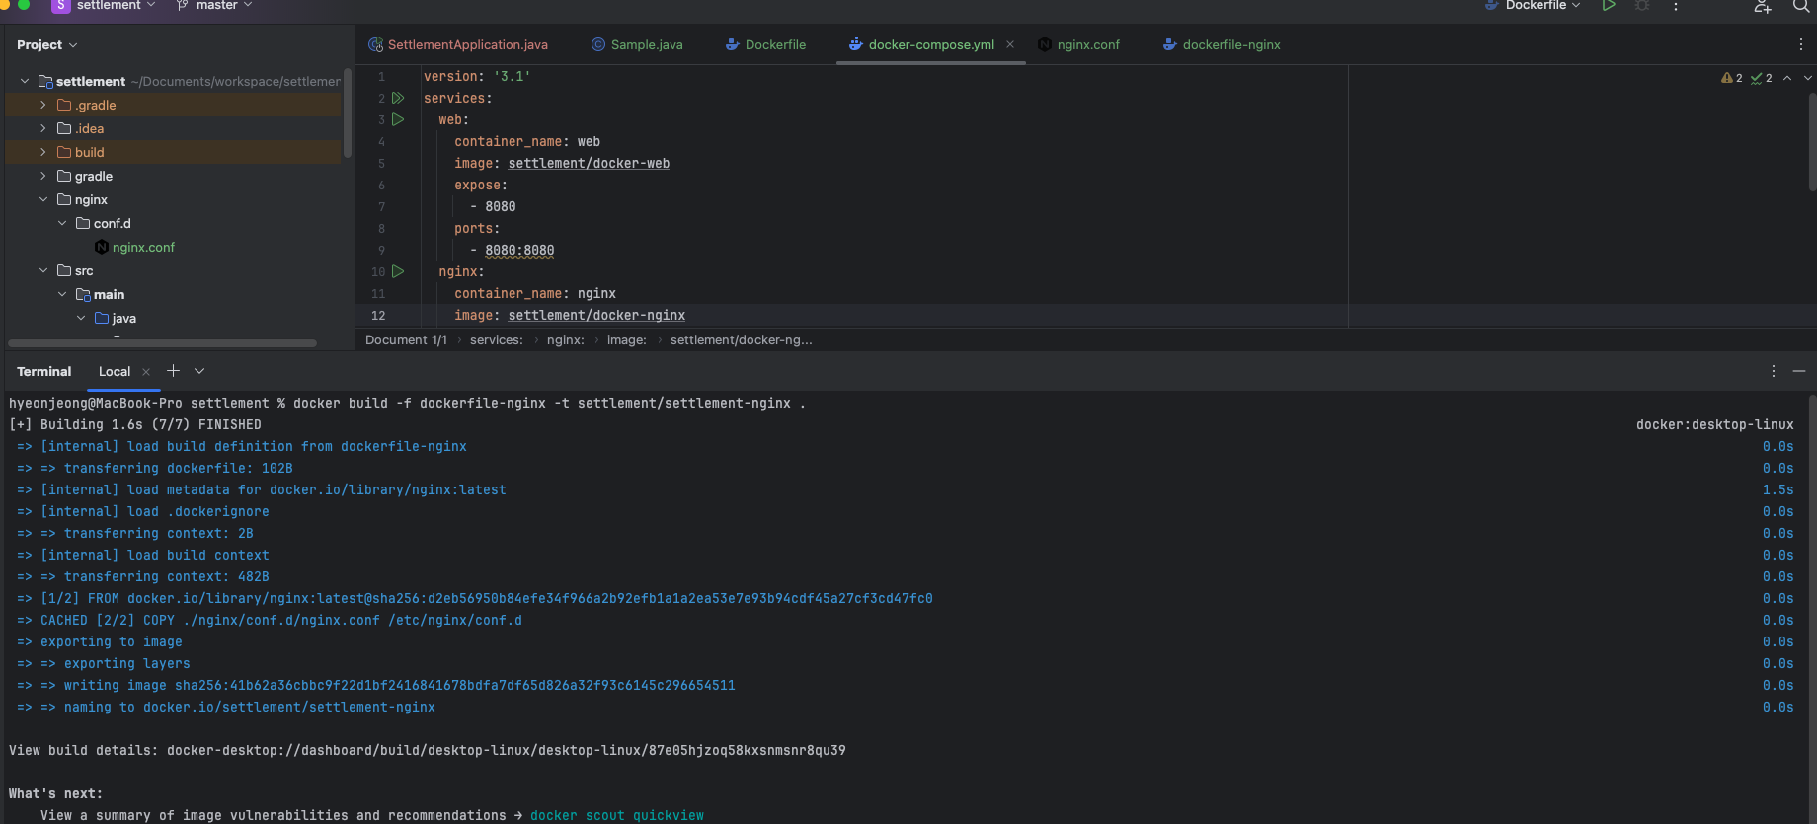
Task: Run nginx service gutter icon on line 10
Action: [x=398, y=271]
